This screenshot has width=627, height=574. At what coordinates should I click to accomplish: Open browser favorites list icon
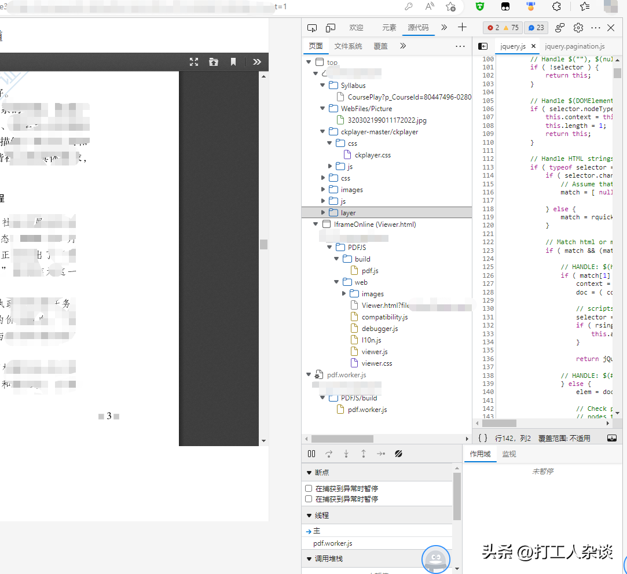tap(585, 6)
